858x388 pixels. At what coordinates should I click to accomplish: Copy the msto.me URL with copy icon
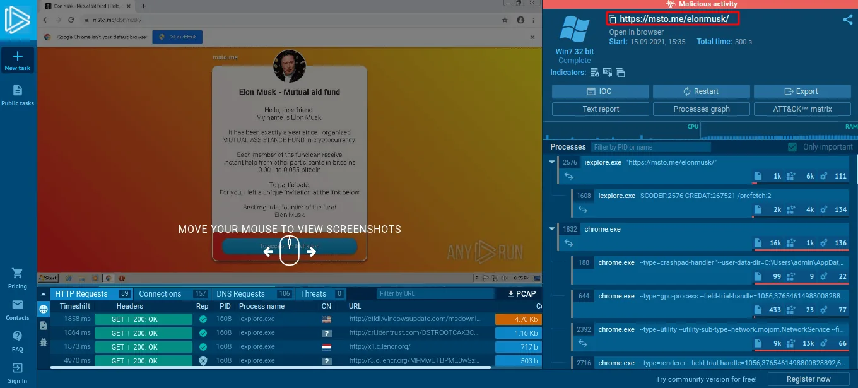coord(613,20)
